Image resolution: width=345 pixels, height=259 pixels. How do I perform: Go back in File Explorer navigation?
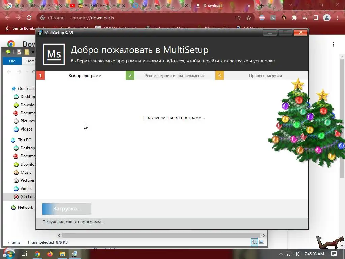click(x=9, y=72)
